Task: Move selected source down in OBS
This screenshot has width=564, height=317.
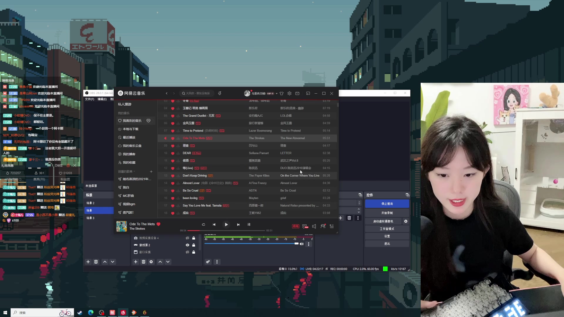Action: click(168, 262)
